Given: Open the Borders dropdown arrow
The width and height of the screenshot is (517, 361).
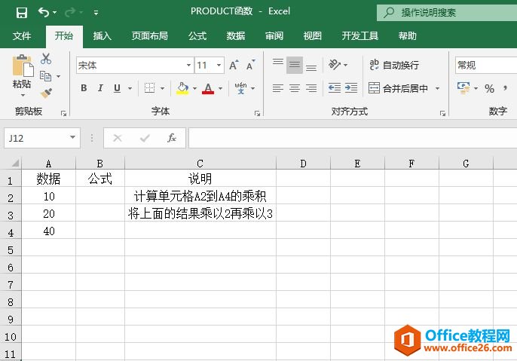Looking at the screenshot, I should tap(162, 88).
